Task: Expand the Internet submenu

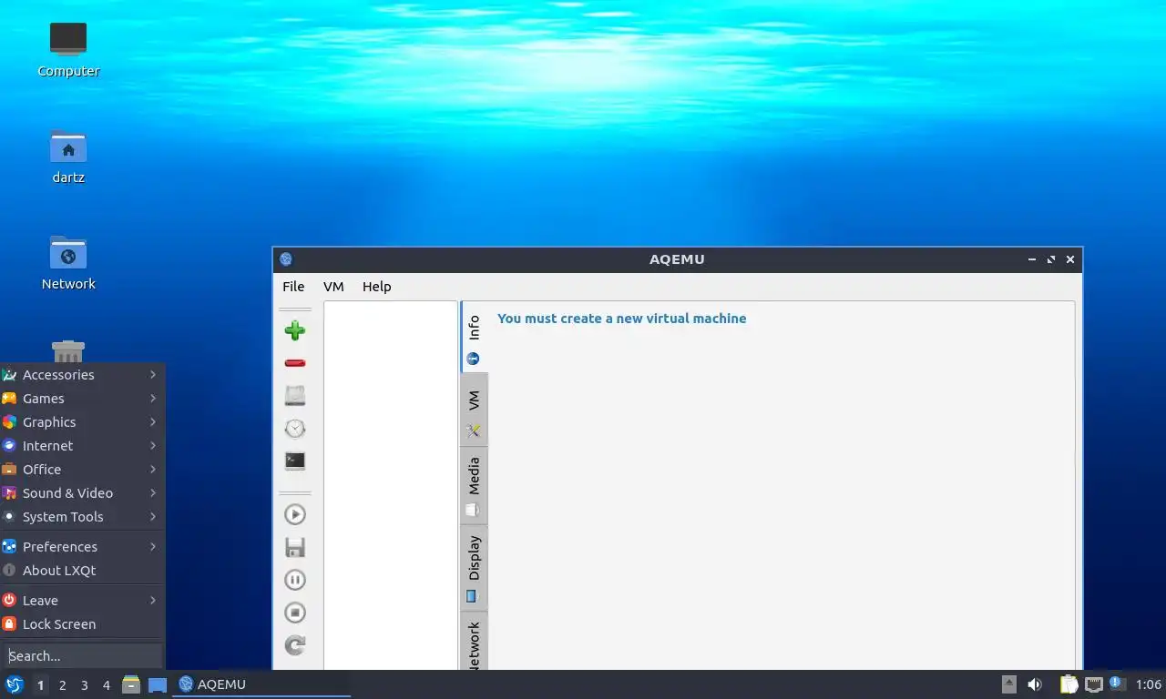Action: pos(83,446)
